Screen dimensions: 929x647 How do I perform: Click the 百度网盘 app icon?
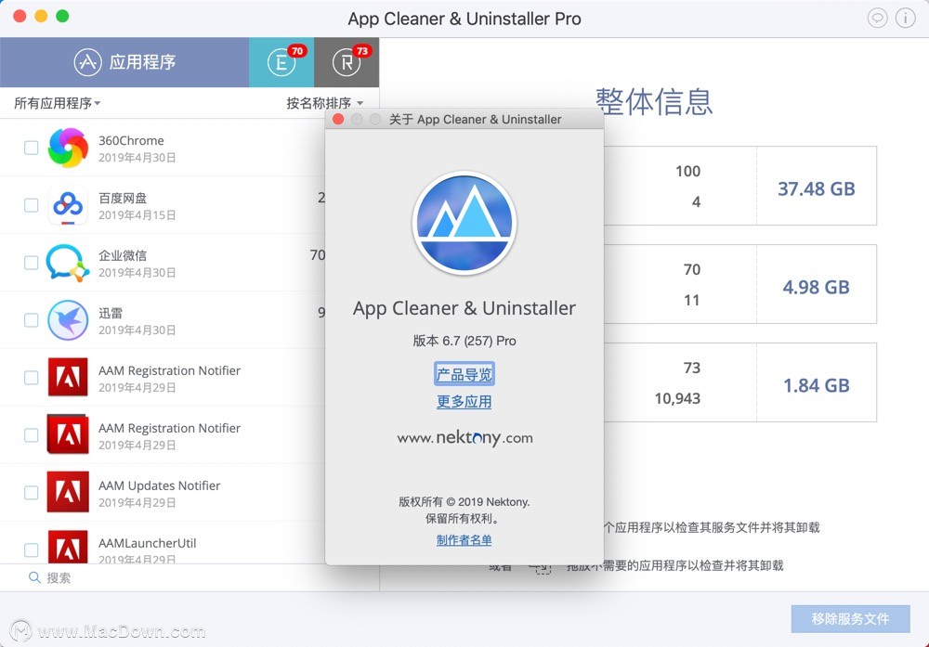68,205
